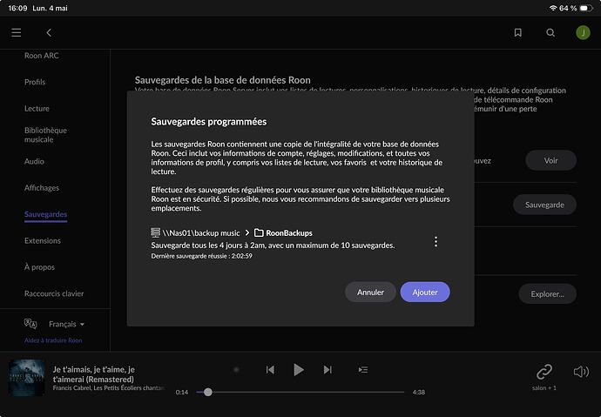Viewport: 601px width, 417px height.
Task: Click the 16:09 clock in status bar
Action: point(17,8)
